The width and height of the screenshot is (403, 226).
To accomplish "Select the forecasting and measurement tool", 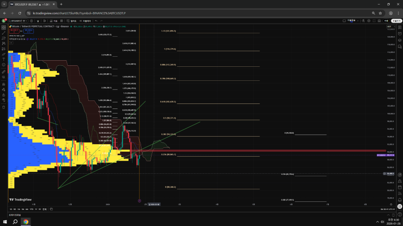I will [4, 49].
